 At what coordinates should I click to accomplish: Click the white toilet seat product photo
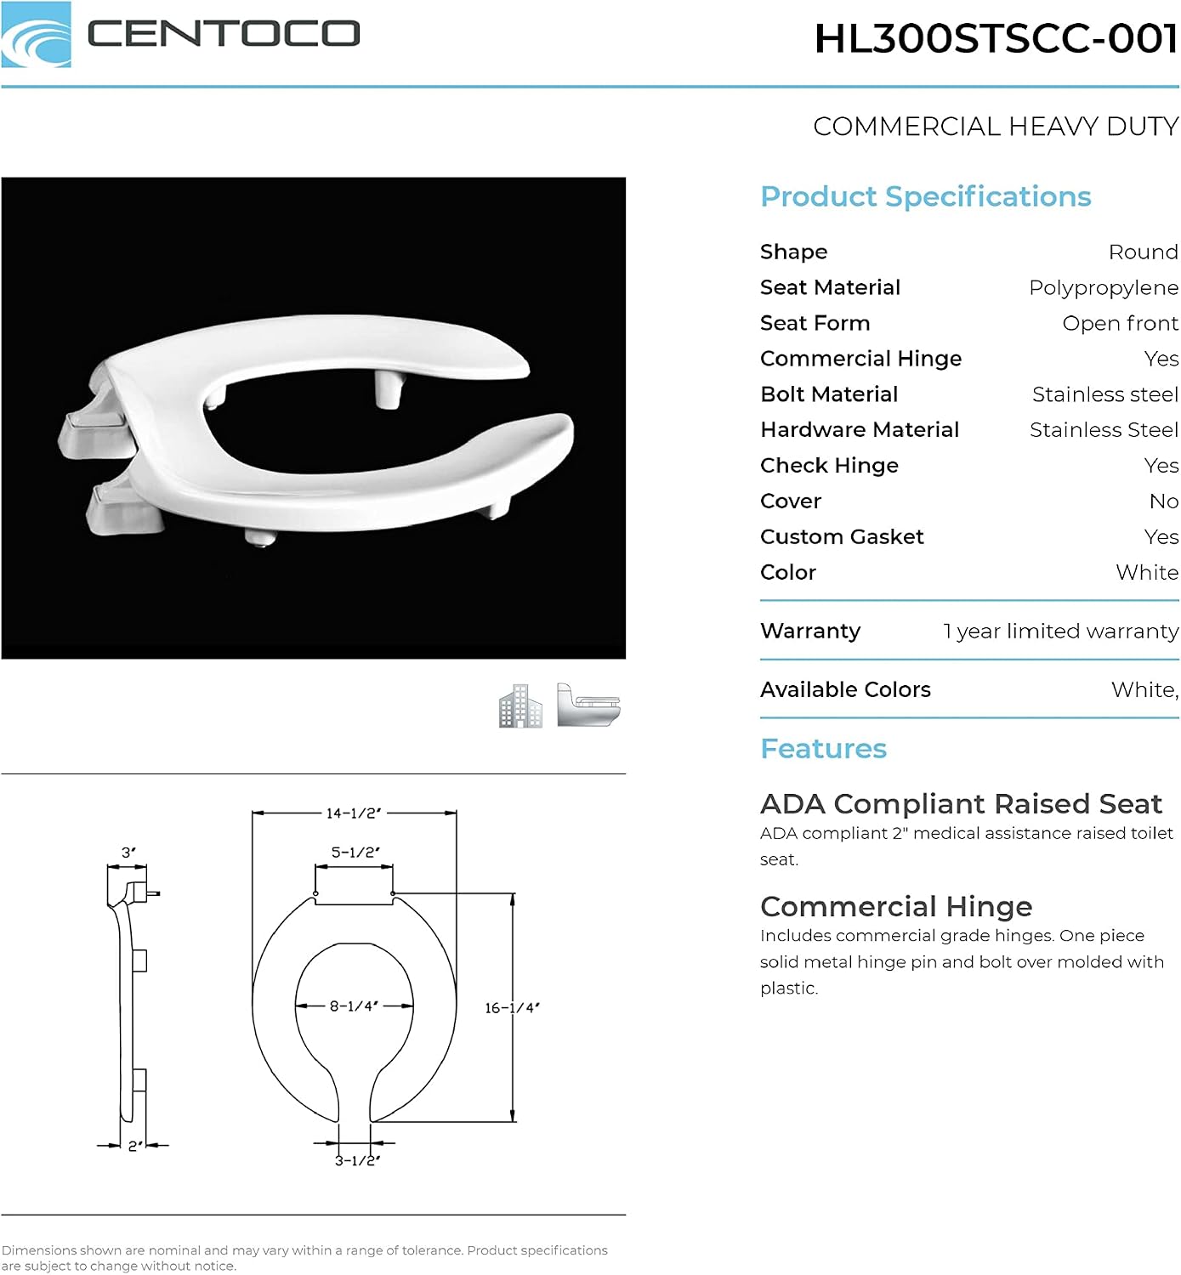point(314,417)
